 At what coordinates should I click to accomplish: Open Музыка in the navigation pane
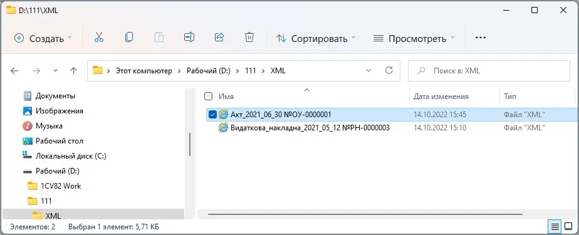43,126
